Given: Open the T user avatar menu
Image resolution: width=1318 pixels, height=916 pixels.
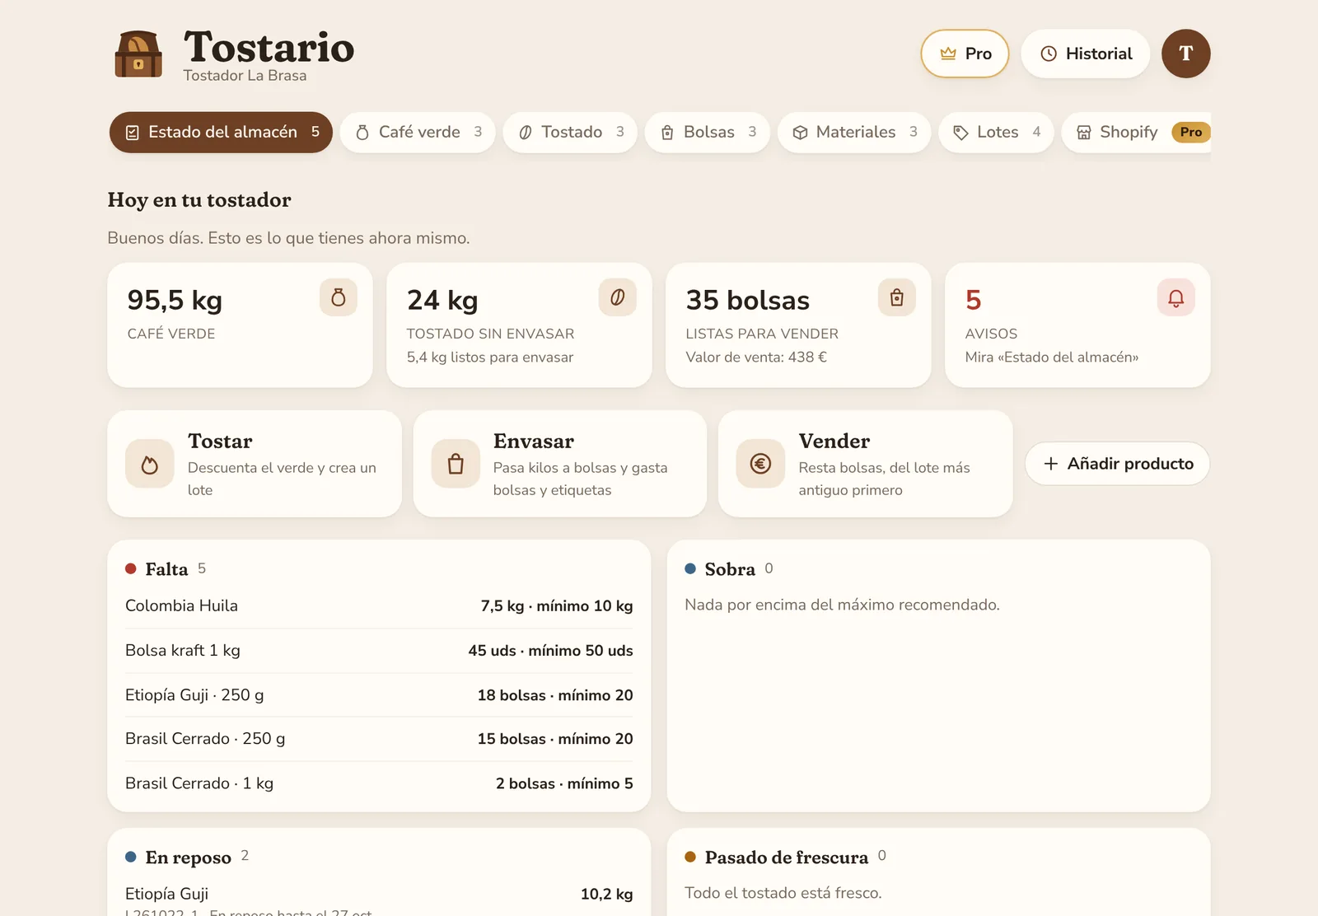Looking at the screenshot, I should [1185, 54].
